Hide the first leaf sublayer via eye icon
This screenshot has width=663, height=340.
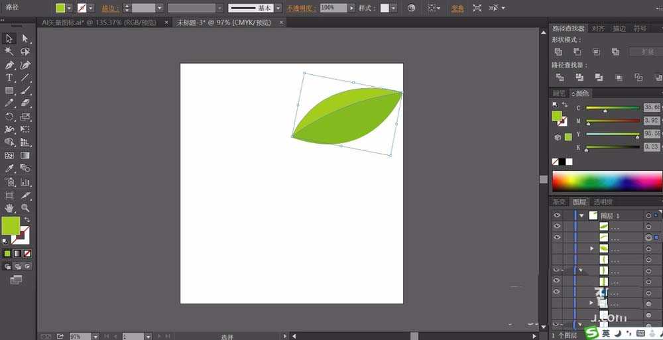[x=557, y=227]
